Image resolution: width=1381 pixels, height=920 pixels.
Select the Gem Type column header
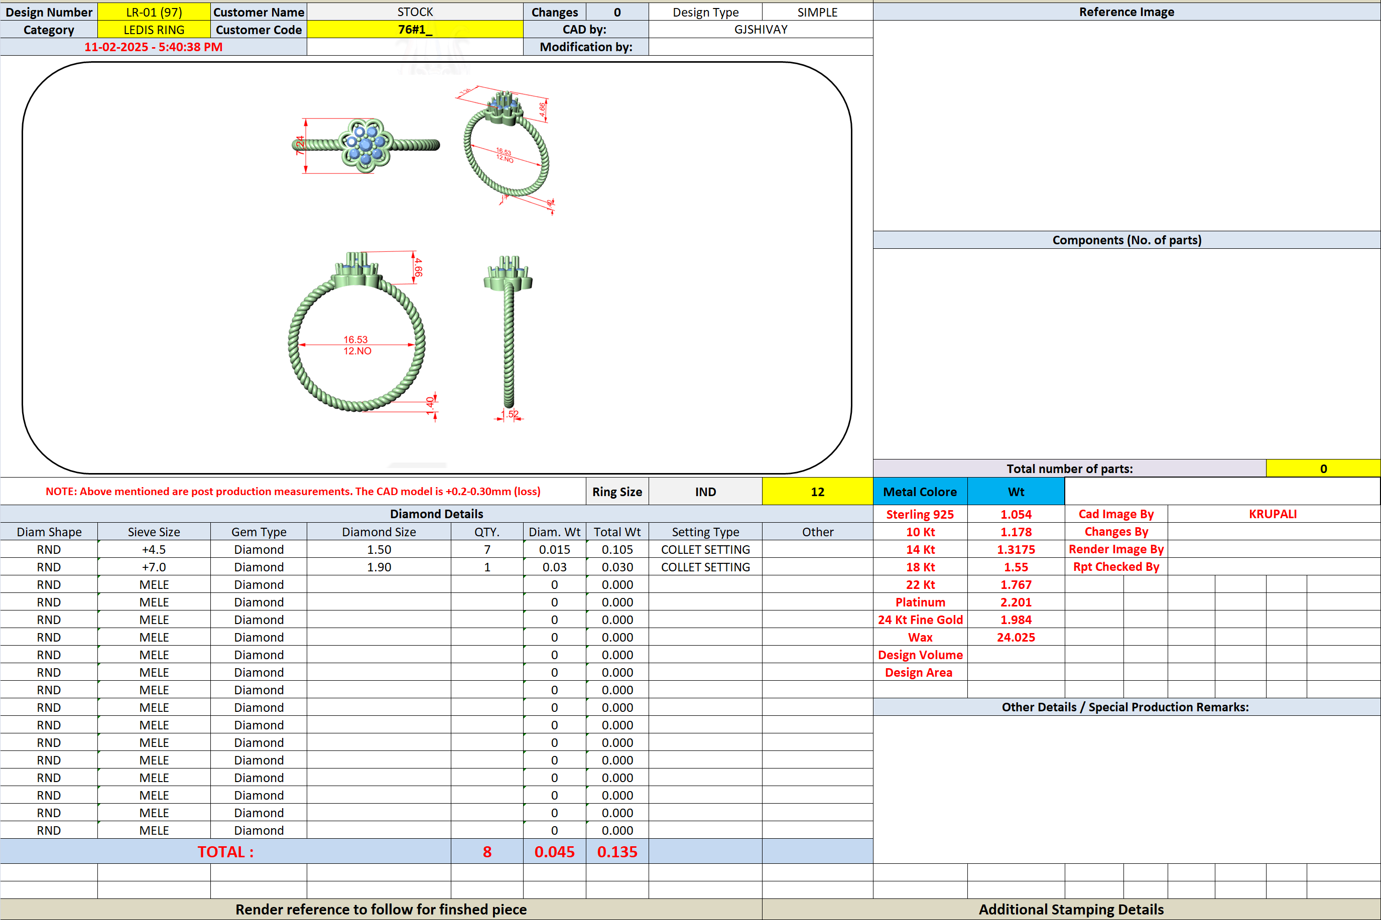pos(259,532)
